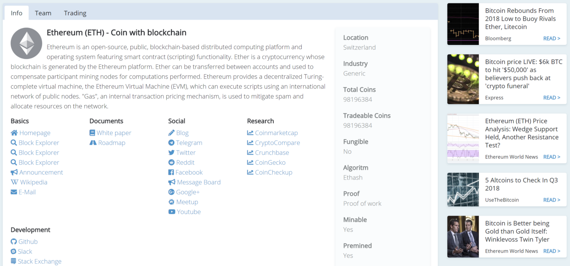Click the megaphone icon next to Announcement
570x266 pixels.
point(14,172)
